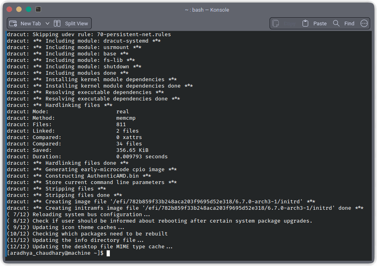The height and width of the screenshot is (266, 377).
Task: Click the 'dracut-systemd' module name
Action: [126, 41]
